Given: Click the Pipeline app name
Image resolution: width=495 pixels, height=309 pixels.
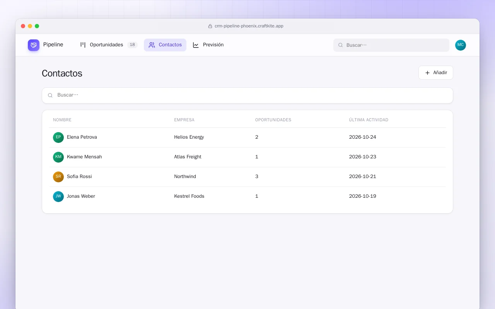Looking at the screenshot, I should (x=53, y=45).
